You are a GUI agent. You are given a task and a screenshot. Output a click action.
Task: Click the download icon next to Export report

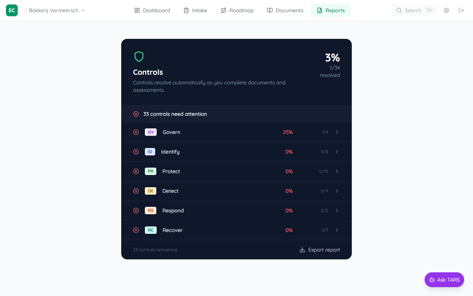pos(302,250)
